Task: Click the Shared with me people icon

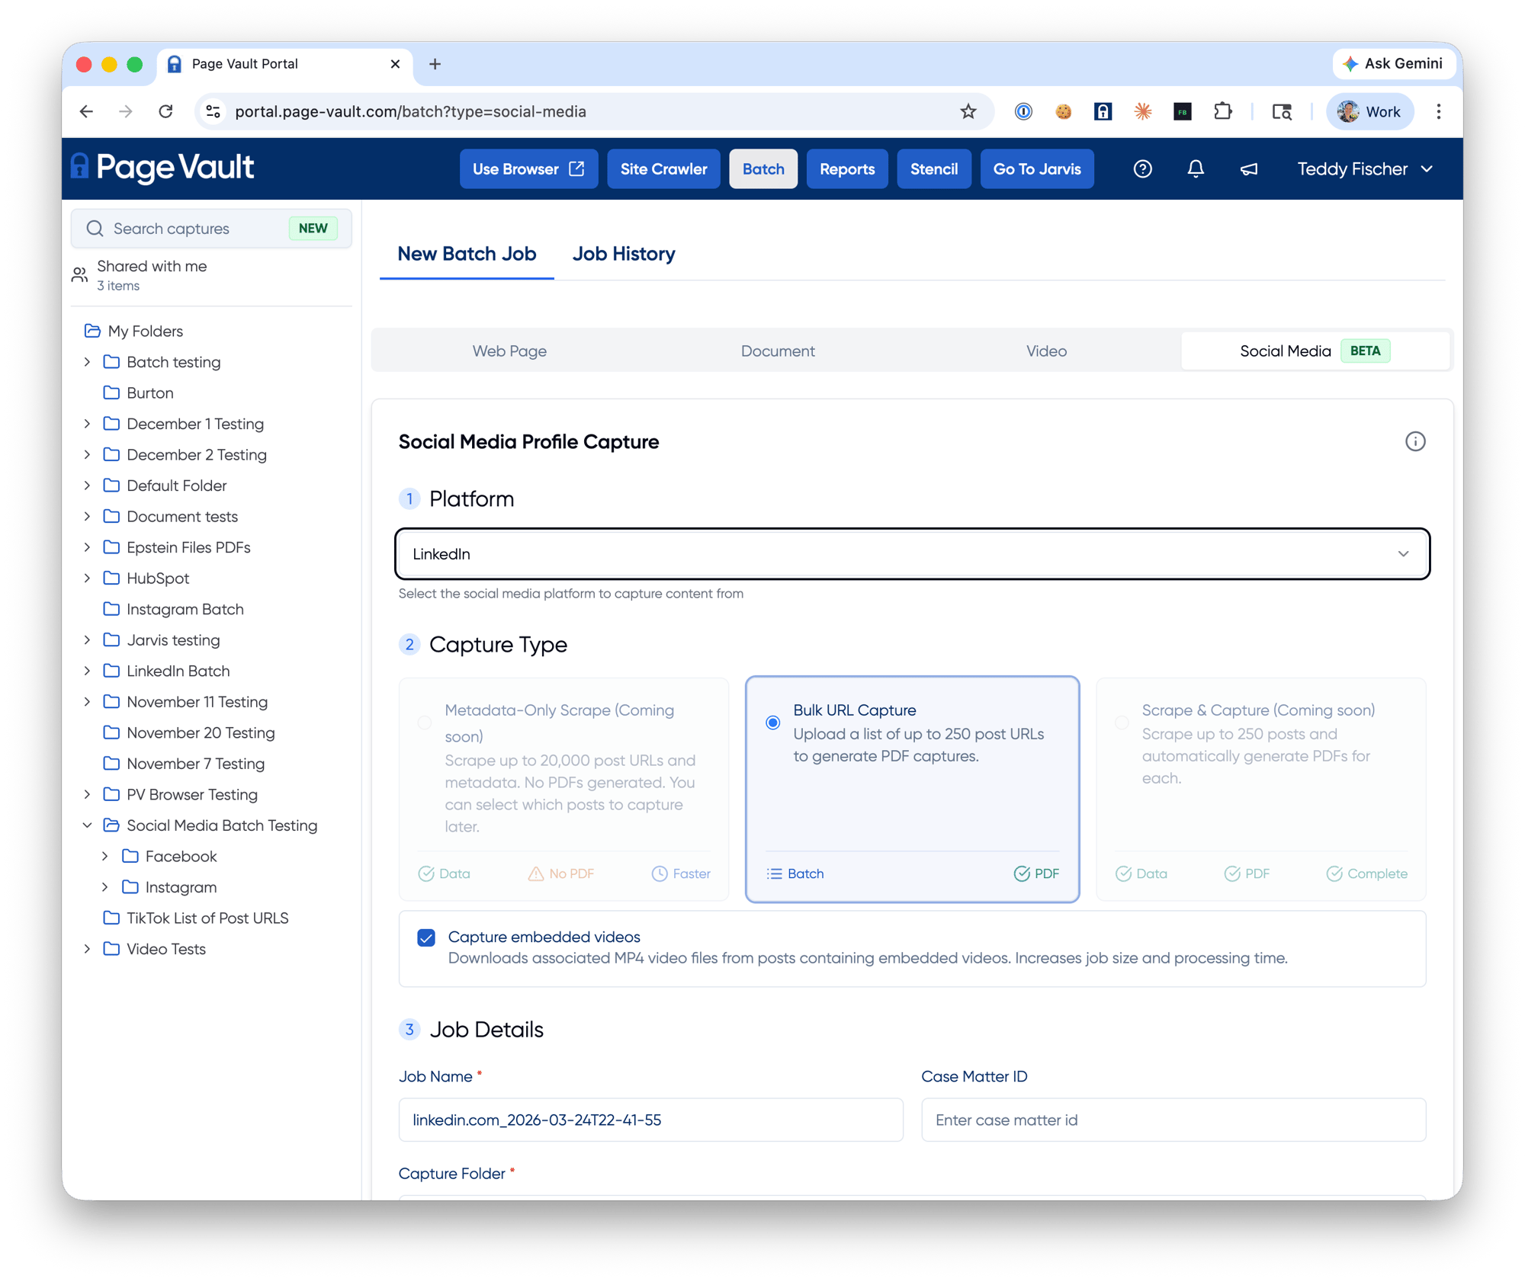Action: (80, 275)
